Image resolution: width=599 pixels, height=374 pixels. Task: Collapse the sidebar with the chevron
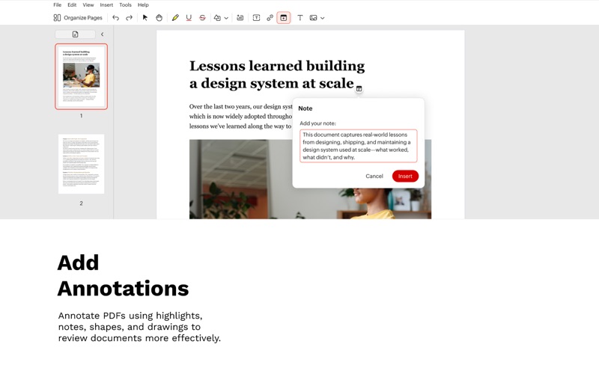click(103, 34)
